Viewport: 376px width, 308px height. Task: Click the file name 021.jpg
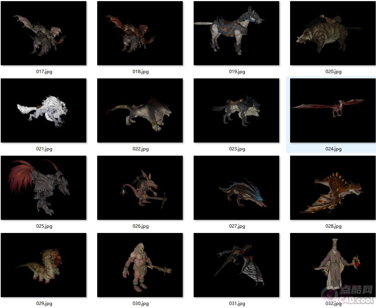pos(44,149)
